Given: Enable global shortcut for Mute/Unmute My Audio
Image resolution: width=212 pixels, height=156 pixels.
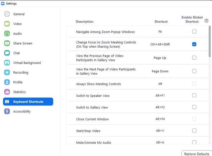Looking at the screenshot, I should pos(194,142).
